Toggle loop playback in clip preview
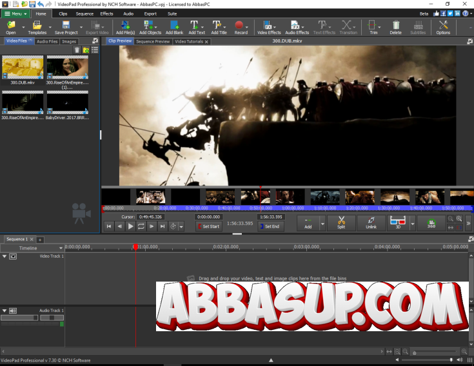Image resolution: width=474 pixels, height=366 pixels. pos(141,226)
